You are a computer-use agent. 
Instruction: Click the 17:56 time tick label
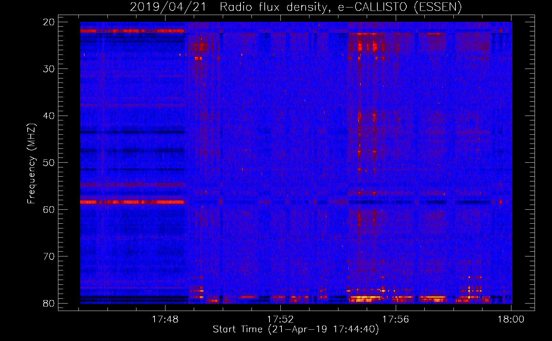[x=395, y=319]
